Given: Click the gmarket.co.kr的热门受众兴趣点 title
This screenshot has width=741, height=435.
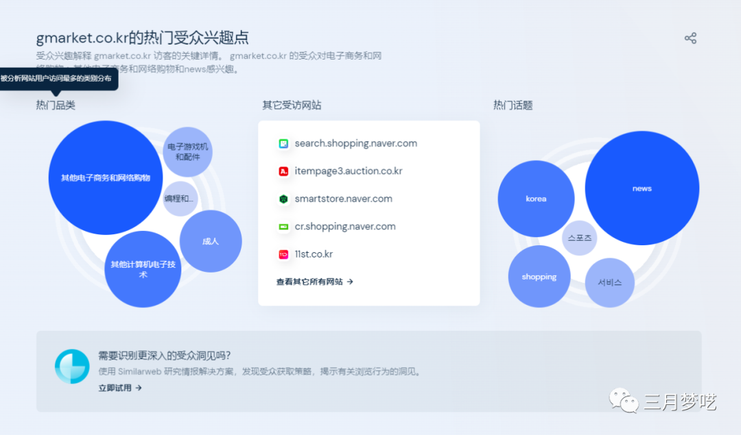Looking at the screenshot, I should [142, 37].
